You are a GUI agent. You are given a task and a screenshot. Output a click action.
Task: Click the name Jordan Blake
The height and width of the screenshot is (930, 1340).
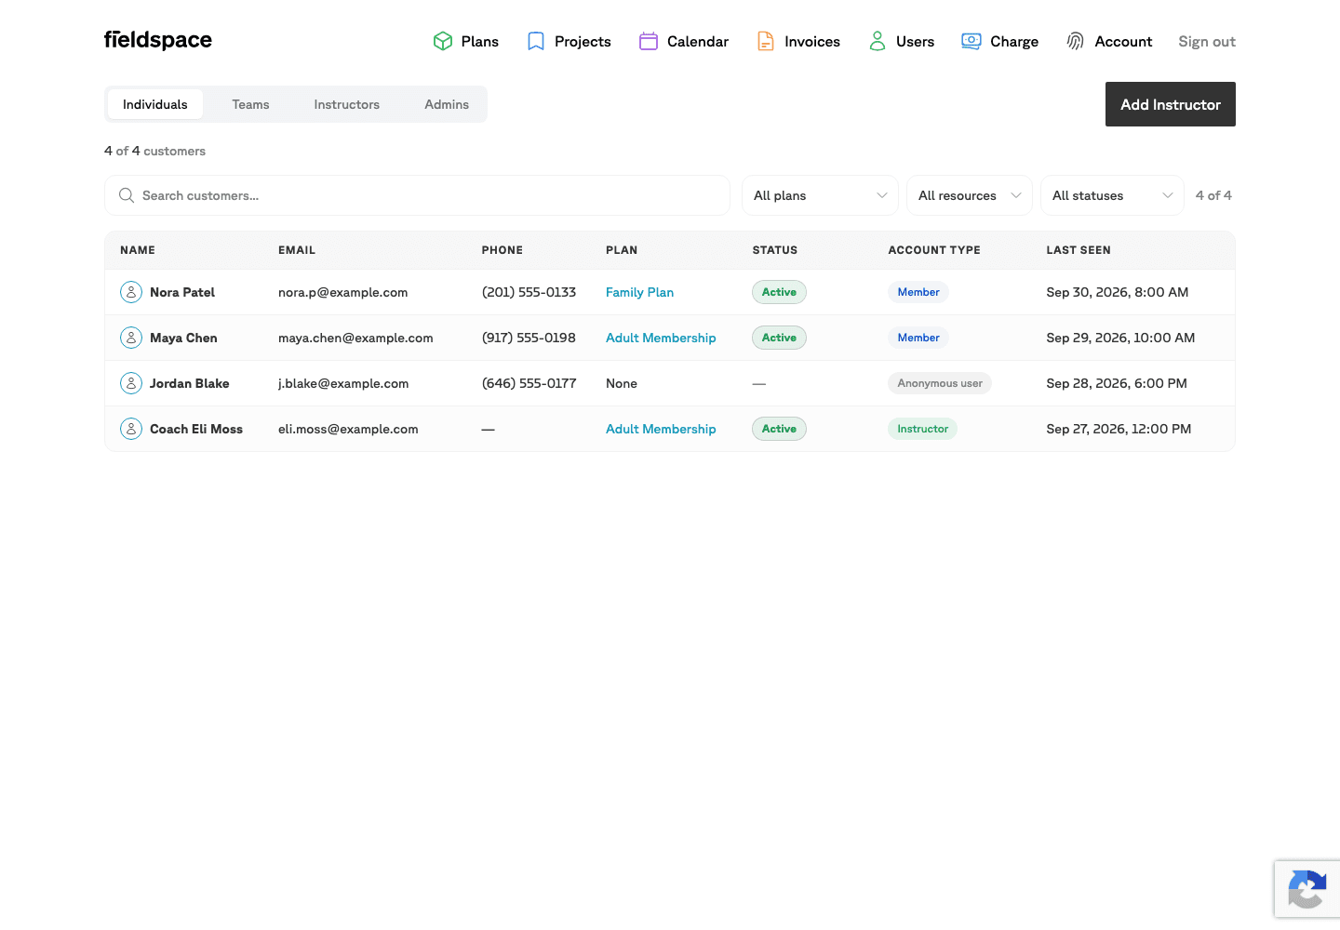[x=190, y=383]
